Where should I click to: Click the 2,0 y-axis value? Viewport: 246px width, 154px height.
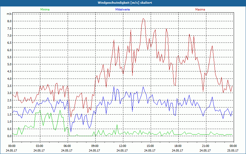[x=10, y=107]
